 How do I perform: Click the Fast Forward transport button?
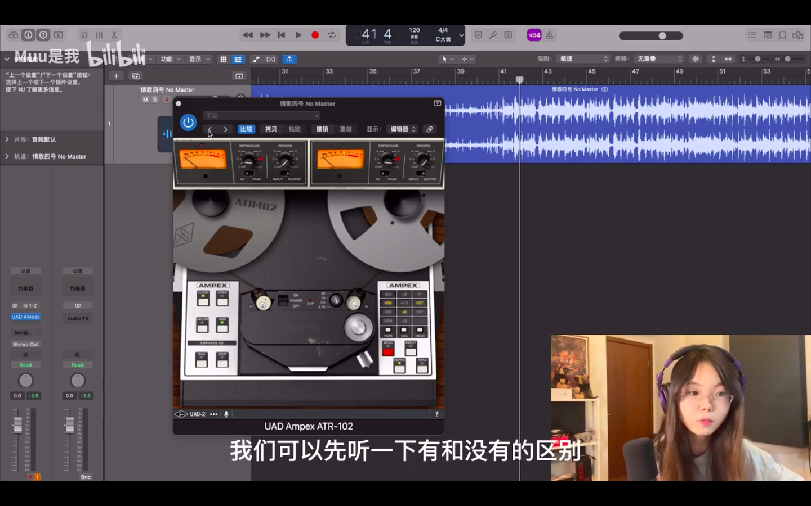click(265, 35)
